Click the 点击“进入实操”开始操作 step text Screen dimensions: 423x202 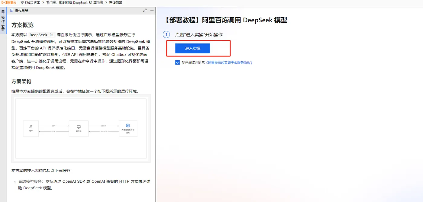coord(199,35)
